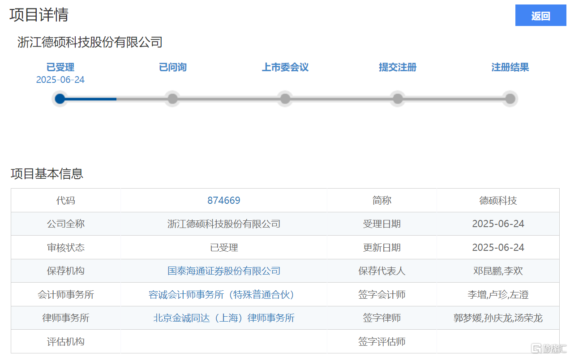570x357 pixels.
Task: Click the 评估机构 label cell
Action: pyautogui.click(x=66, y=342)
